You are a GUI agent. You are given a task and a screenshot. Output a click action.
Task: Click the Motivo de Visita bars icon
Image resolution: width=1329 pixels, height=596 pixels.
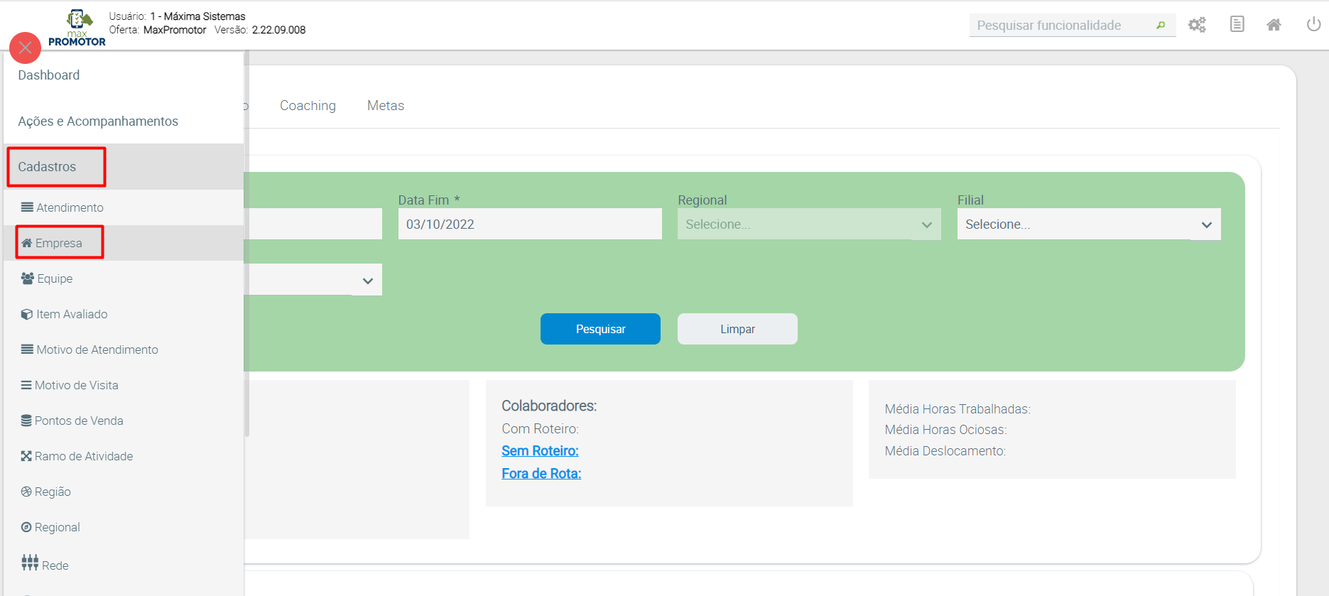tap(26, 385)
